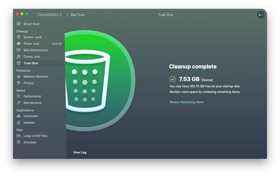
Task: Select Large & Old Files label
Action: click(x=35, y=136)
